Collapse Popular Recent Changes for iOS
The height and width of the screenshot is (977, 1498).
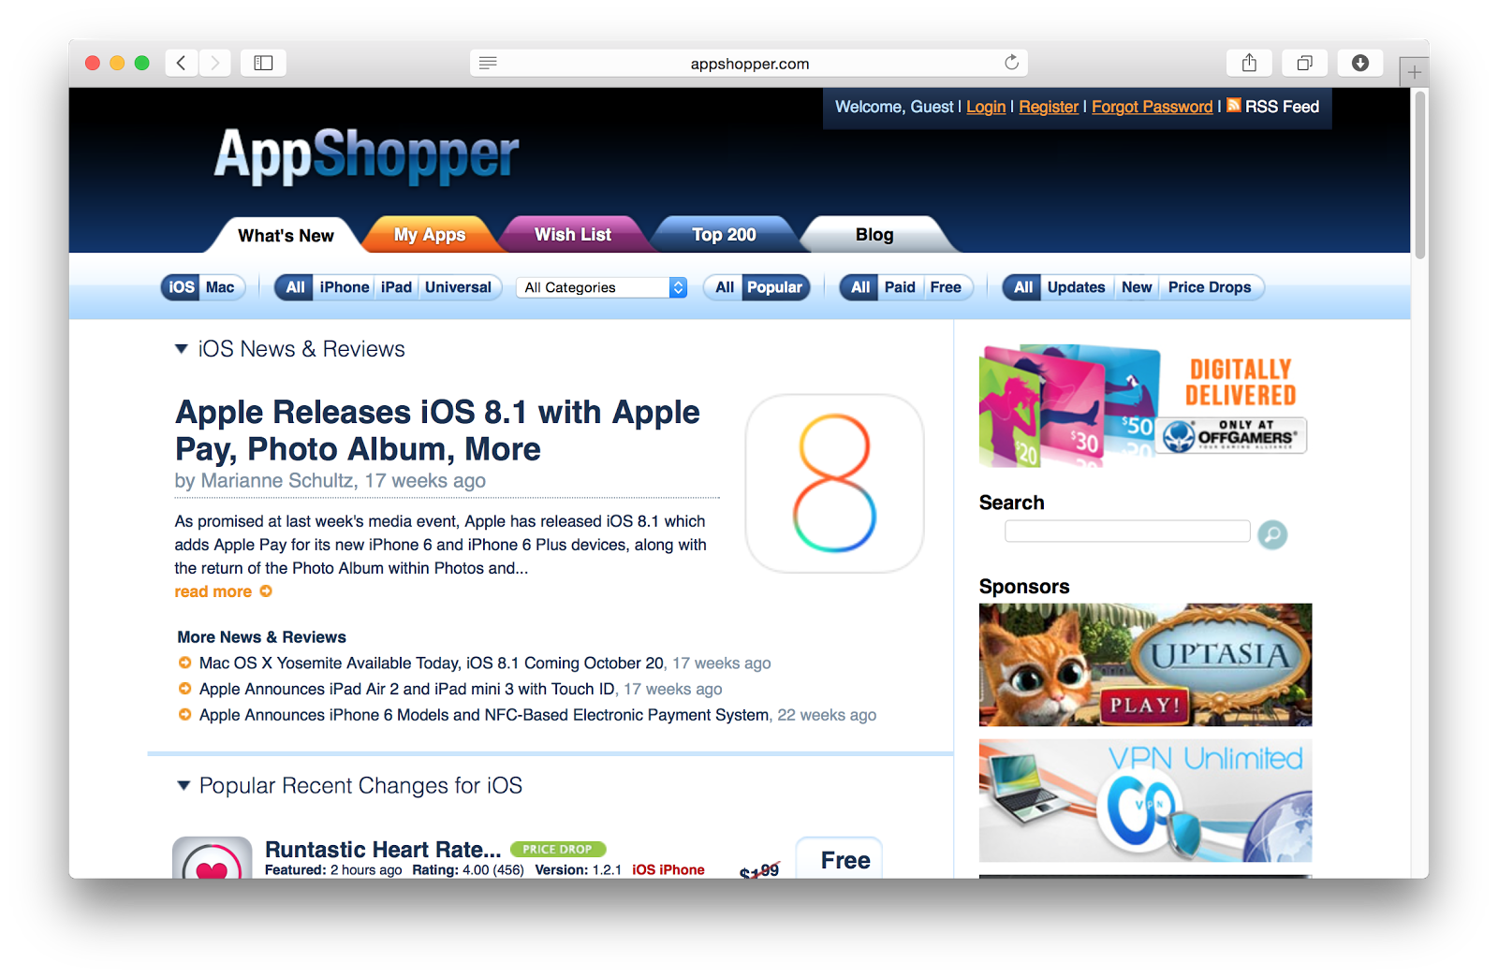tap(184, 785)
